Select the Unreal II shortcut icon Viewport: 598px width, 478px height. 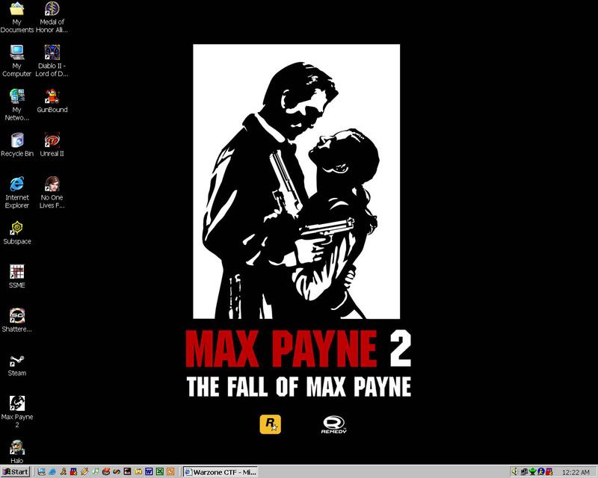click(52, 145)
